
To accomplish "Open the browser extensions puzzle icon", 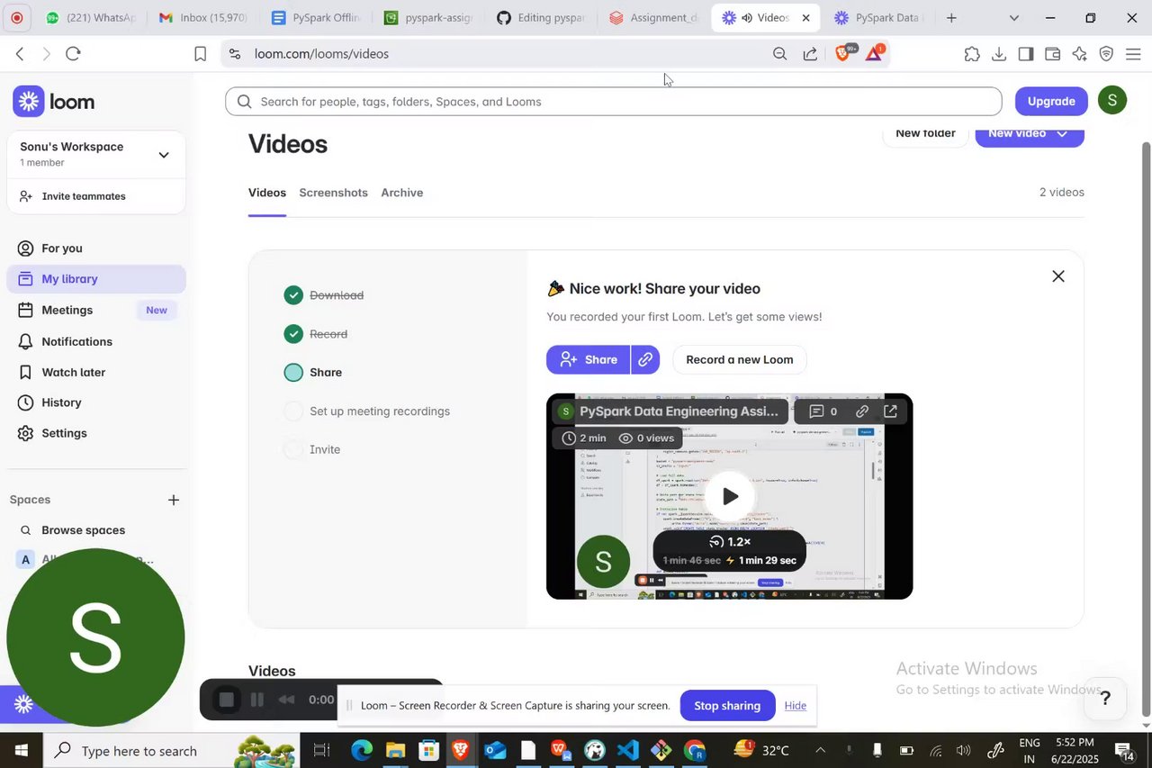I will tap(972, 54).
